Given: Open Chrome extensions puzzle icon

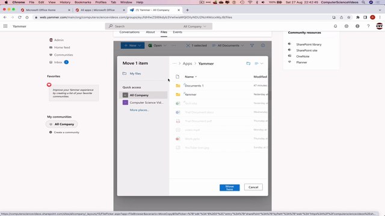Looking at the screenshot, I should [x=358, y=17].
